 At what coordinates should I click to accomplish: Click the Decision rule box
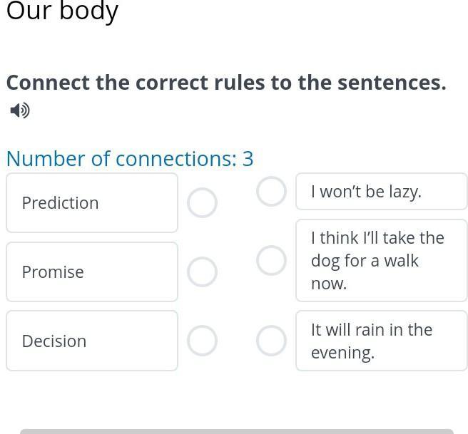click(x=92, y=341)
